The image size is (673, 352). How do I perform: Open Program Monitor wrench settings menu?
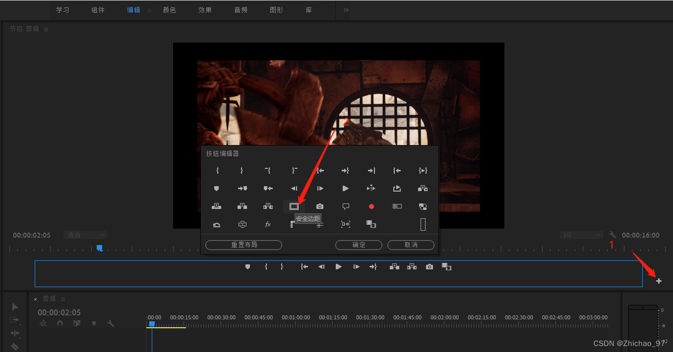612,235
